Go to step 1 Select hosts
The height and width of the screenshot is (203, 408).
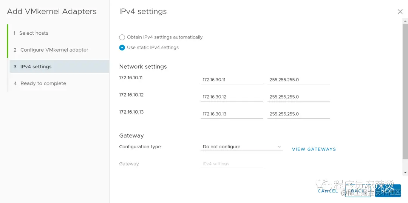coord(31,33)
